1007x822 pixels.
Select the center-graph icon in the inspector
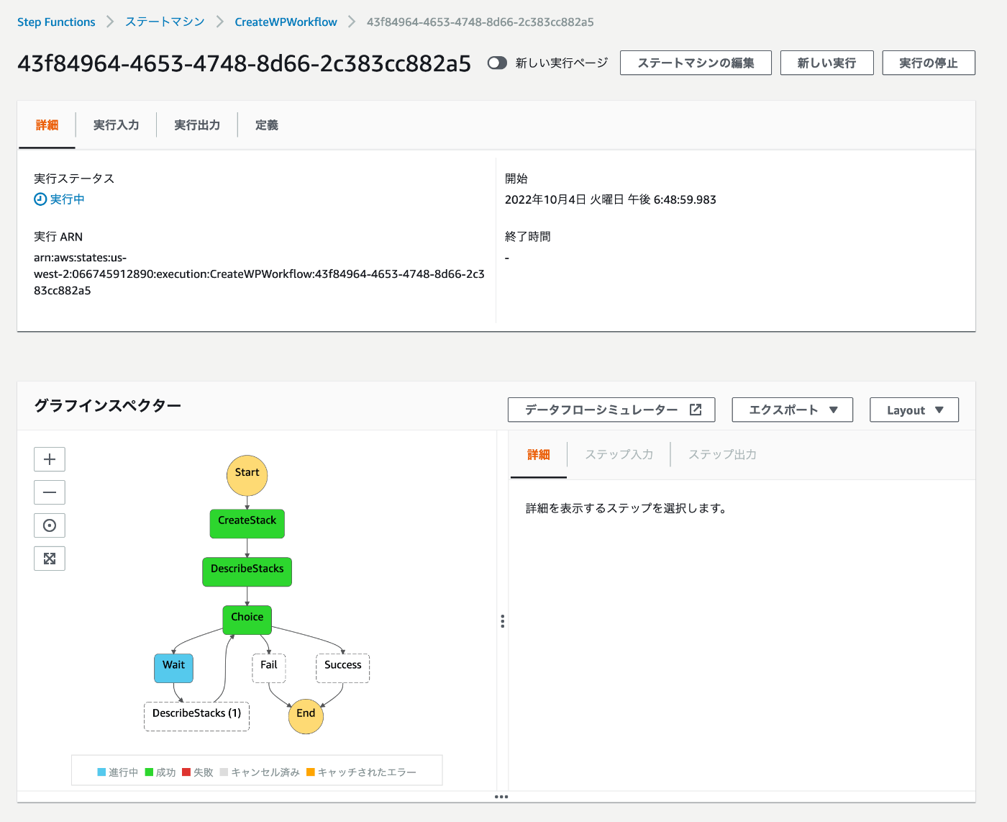coord(49,525)
